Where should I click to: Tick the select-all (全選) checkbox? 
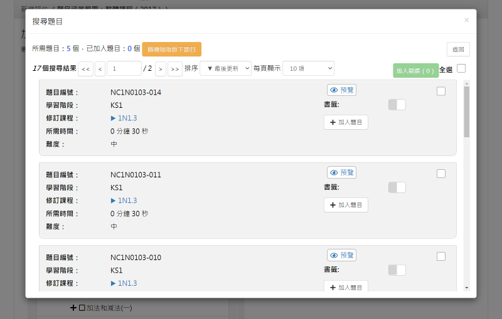tap(461, 68)
